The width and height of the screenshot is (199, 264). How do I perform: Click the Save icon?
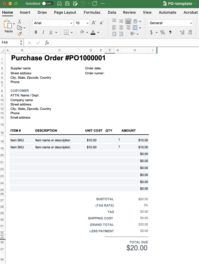tap(67, 4)
